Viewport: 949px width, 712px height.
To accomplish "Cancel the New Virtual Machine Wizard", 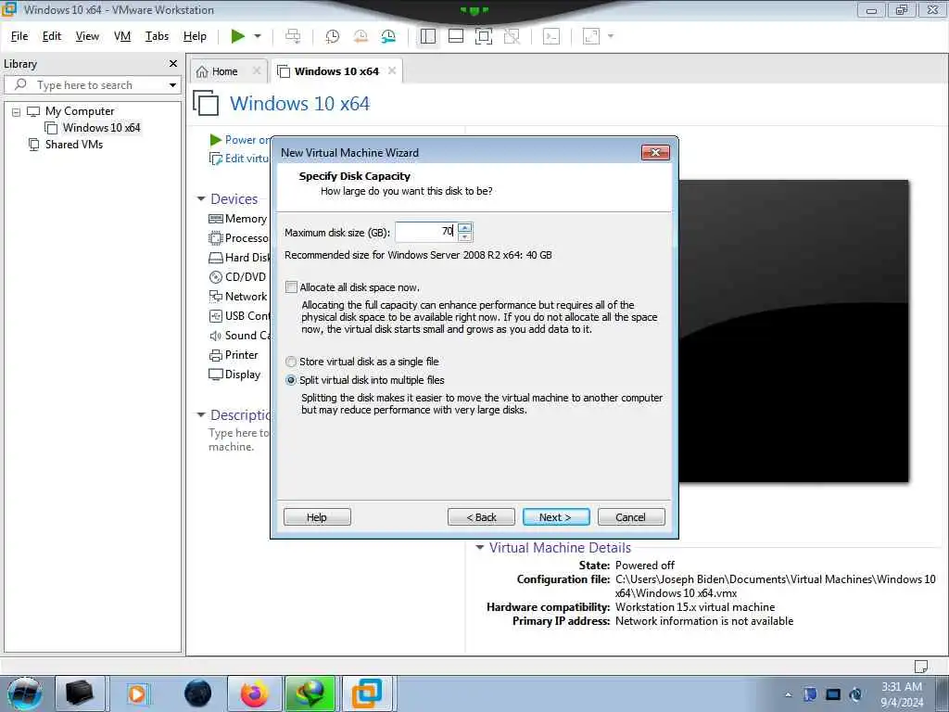I will (x=631, y=517).
